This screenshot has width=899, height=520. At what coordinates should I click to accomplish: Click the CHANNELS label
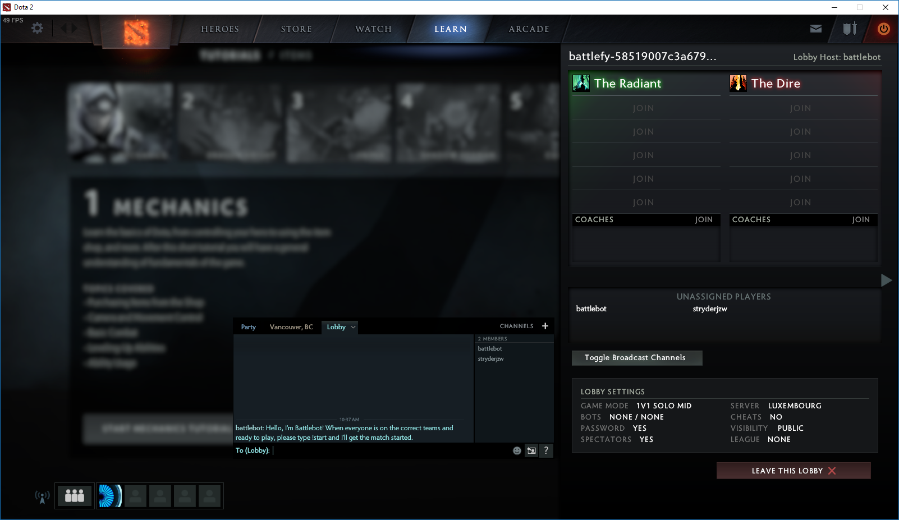[x=517, y=326]
